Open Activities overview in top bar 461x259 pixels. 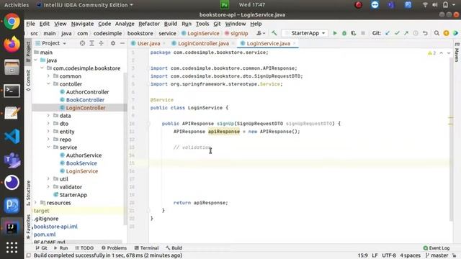17,5
